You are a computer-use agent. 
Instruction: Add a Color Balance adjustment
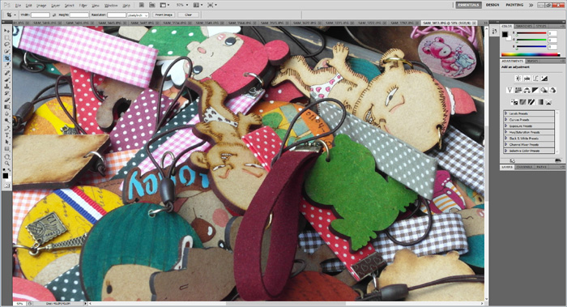click(x=526, y=90)
